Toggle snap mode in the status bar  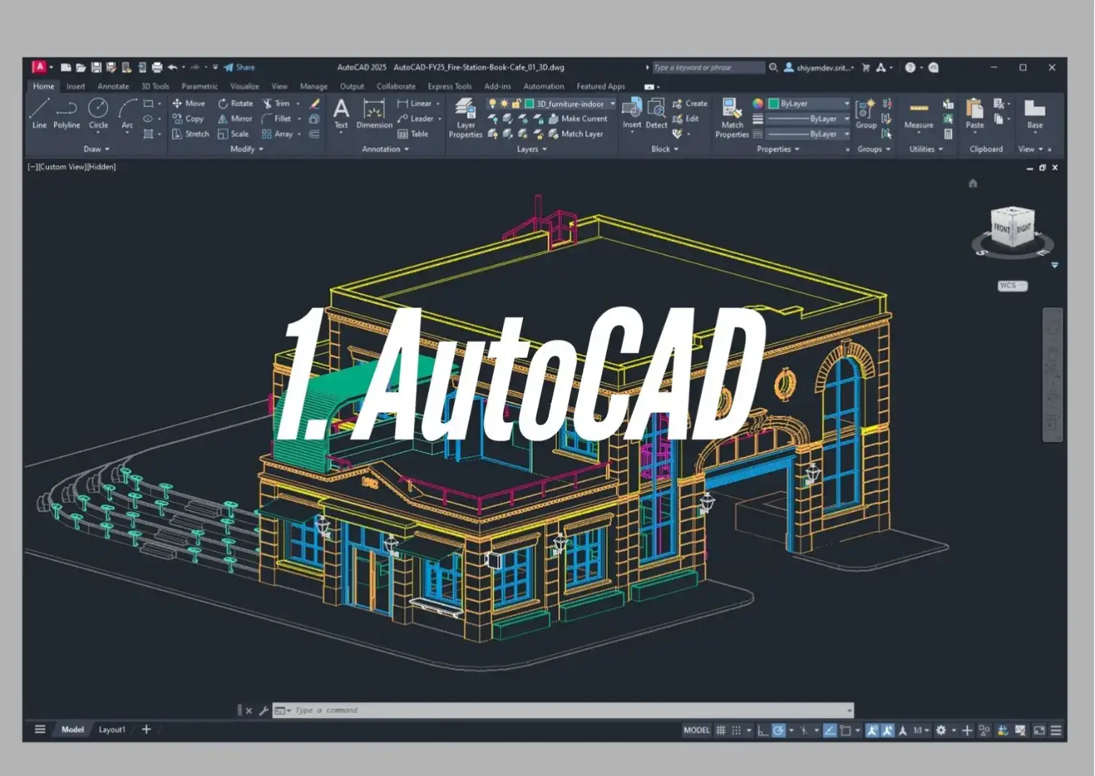click(736, 729)
